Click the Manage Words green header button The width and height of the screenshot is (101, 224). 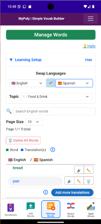click(x=51, y=35)
